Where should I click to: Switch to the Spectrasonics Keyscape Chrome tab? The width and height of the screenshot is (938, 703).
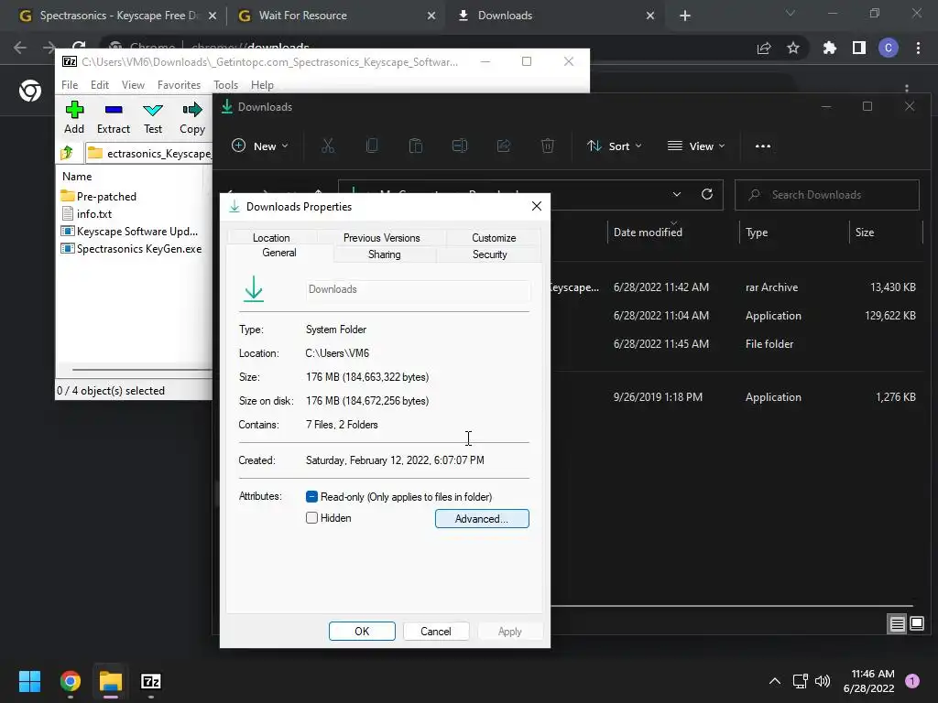[118, 16]
